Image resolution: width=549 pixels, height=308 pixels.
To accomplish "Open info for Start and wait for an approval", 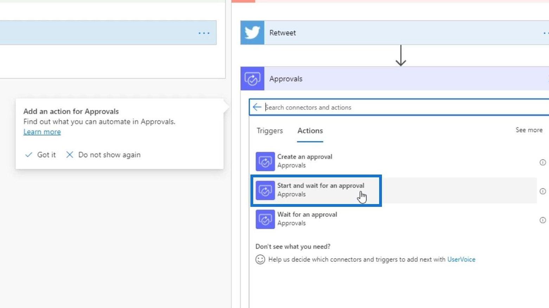I will coord(543,191).
